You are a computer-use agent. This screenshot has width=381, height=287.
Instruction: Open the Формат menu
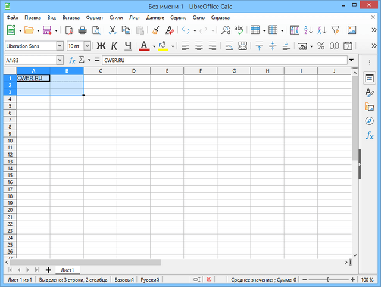(94, 17)
